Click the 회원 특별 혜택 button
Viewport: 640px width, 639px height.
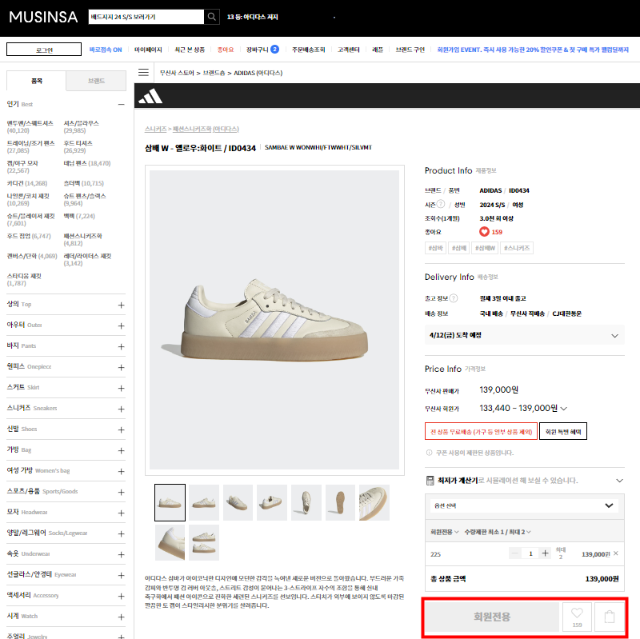pos(563,431)
